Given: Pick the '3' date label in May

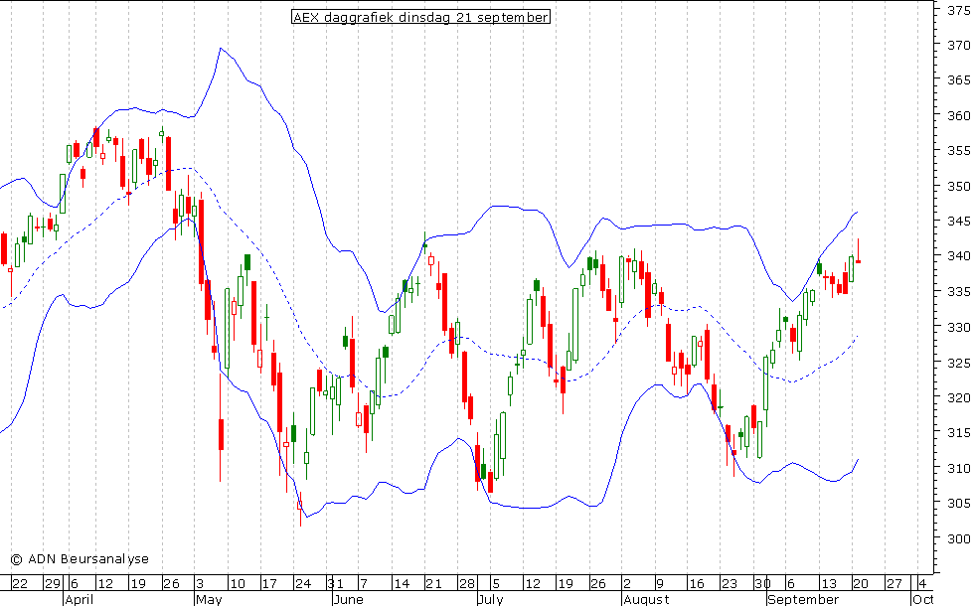Looking at the screenshot, I should click(200, 584).
